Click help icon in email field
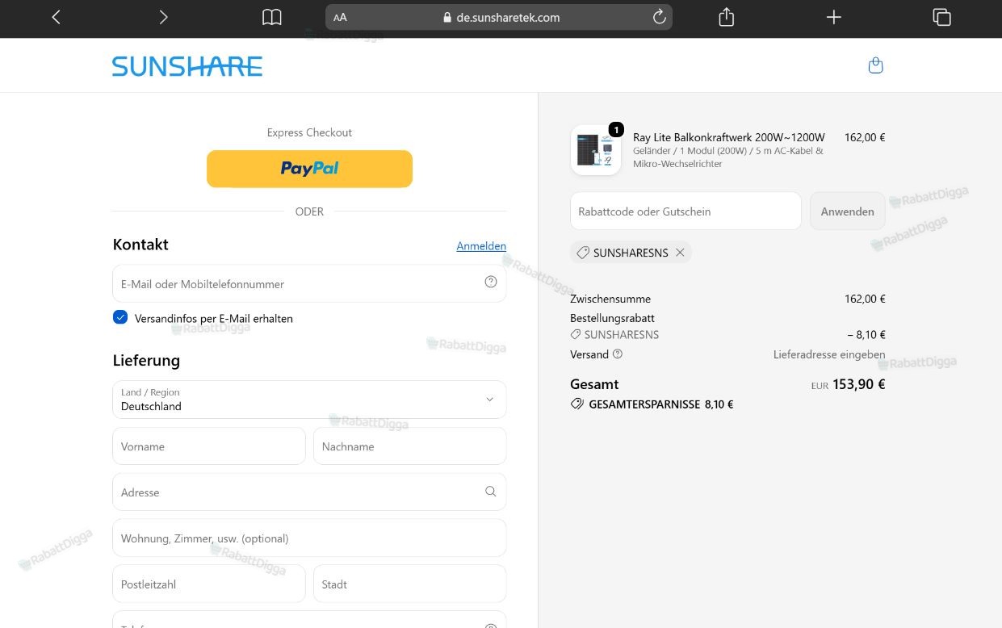 (x=490, y=282)
